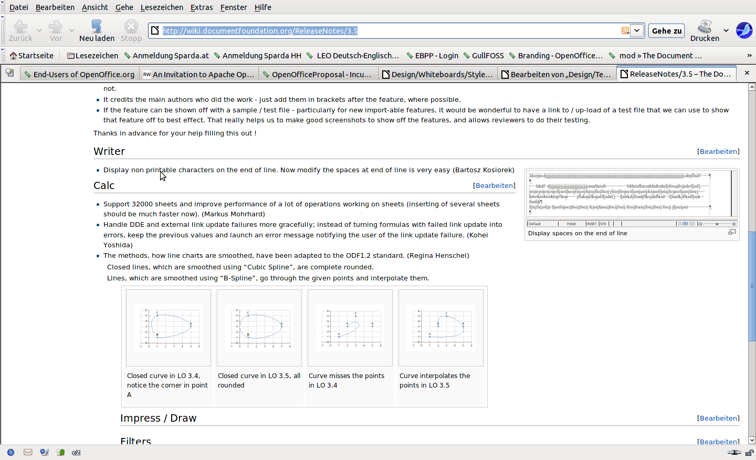Click Bearbeiten link for Filters section
Viewport: 756px width, 460px height.
(x=718, y=442)
